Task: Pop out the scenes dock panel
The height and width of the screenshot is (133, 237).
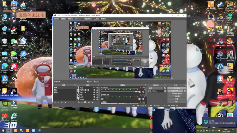Action: pyautogui.click(x=75, y=85)
